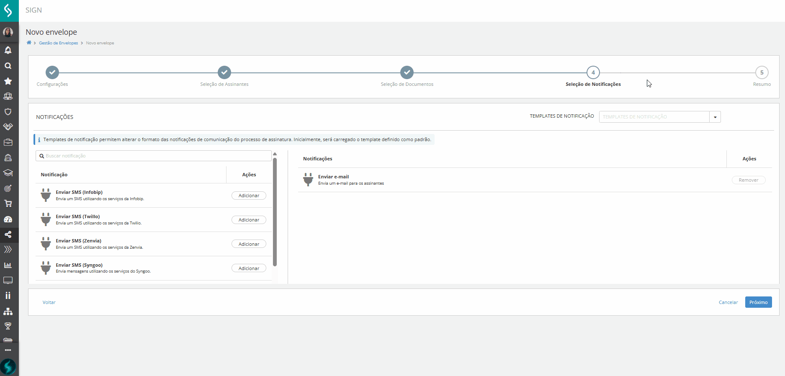This screenshot has height=376, width=785.
Task: Add Enviar SMS (Zenvia) notification
Action: [249, 244]
